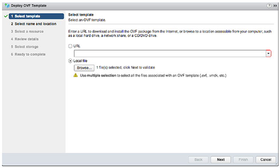Image resolution: width=280 pixels, height=168 pixels.
Task: Go to step 1 Select template
Action: pyautogui.click(x=36, y=16)
